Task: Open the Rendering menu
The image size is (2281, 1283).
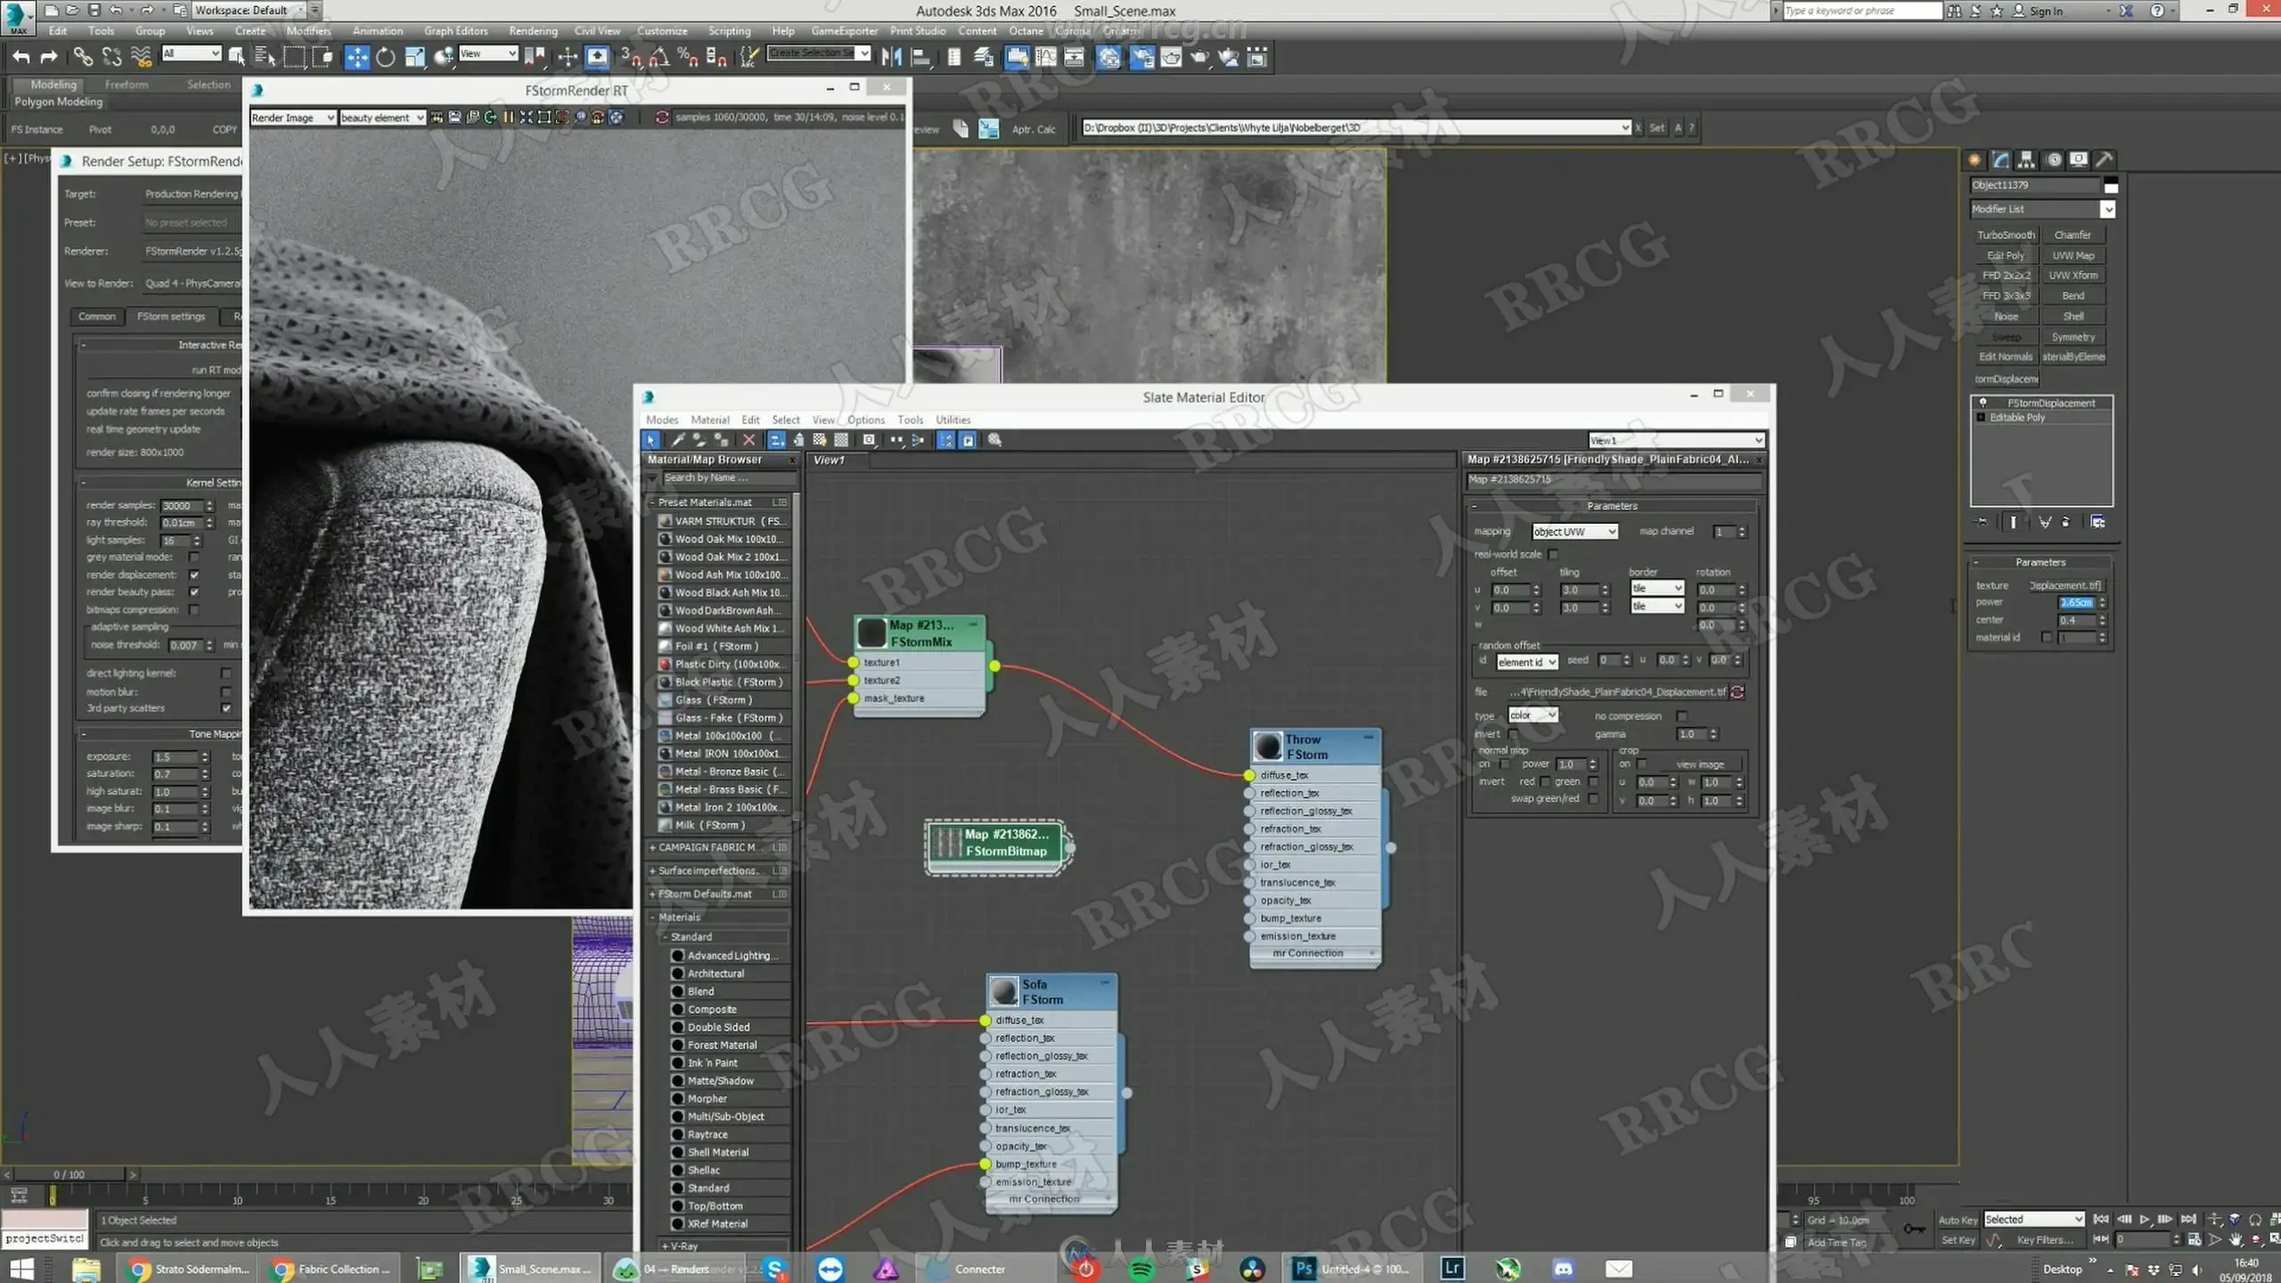Action: (x=533, y=31)
